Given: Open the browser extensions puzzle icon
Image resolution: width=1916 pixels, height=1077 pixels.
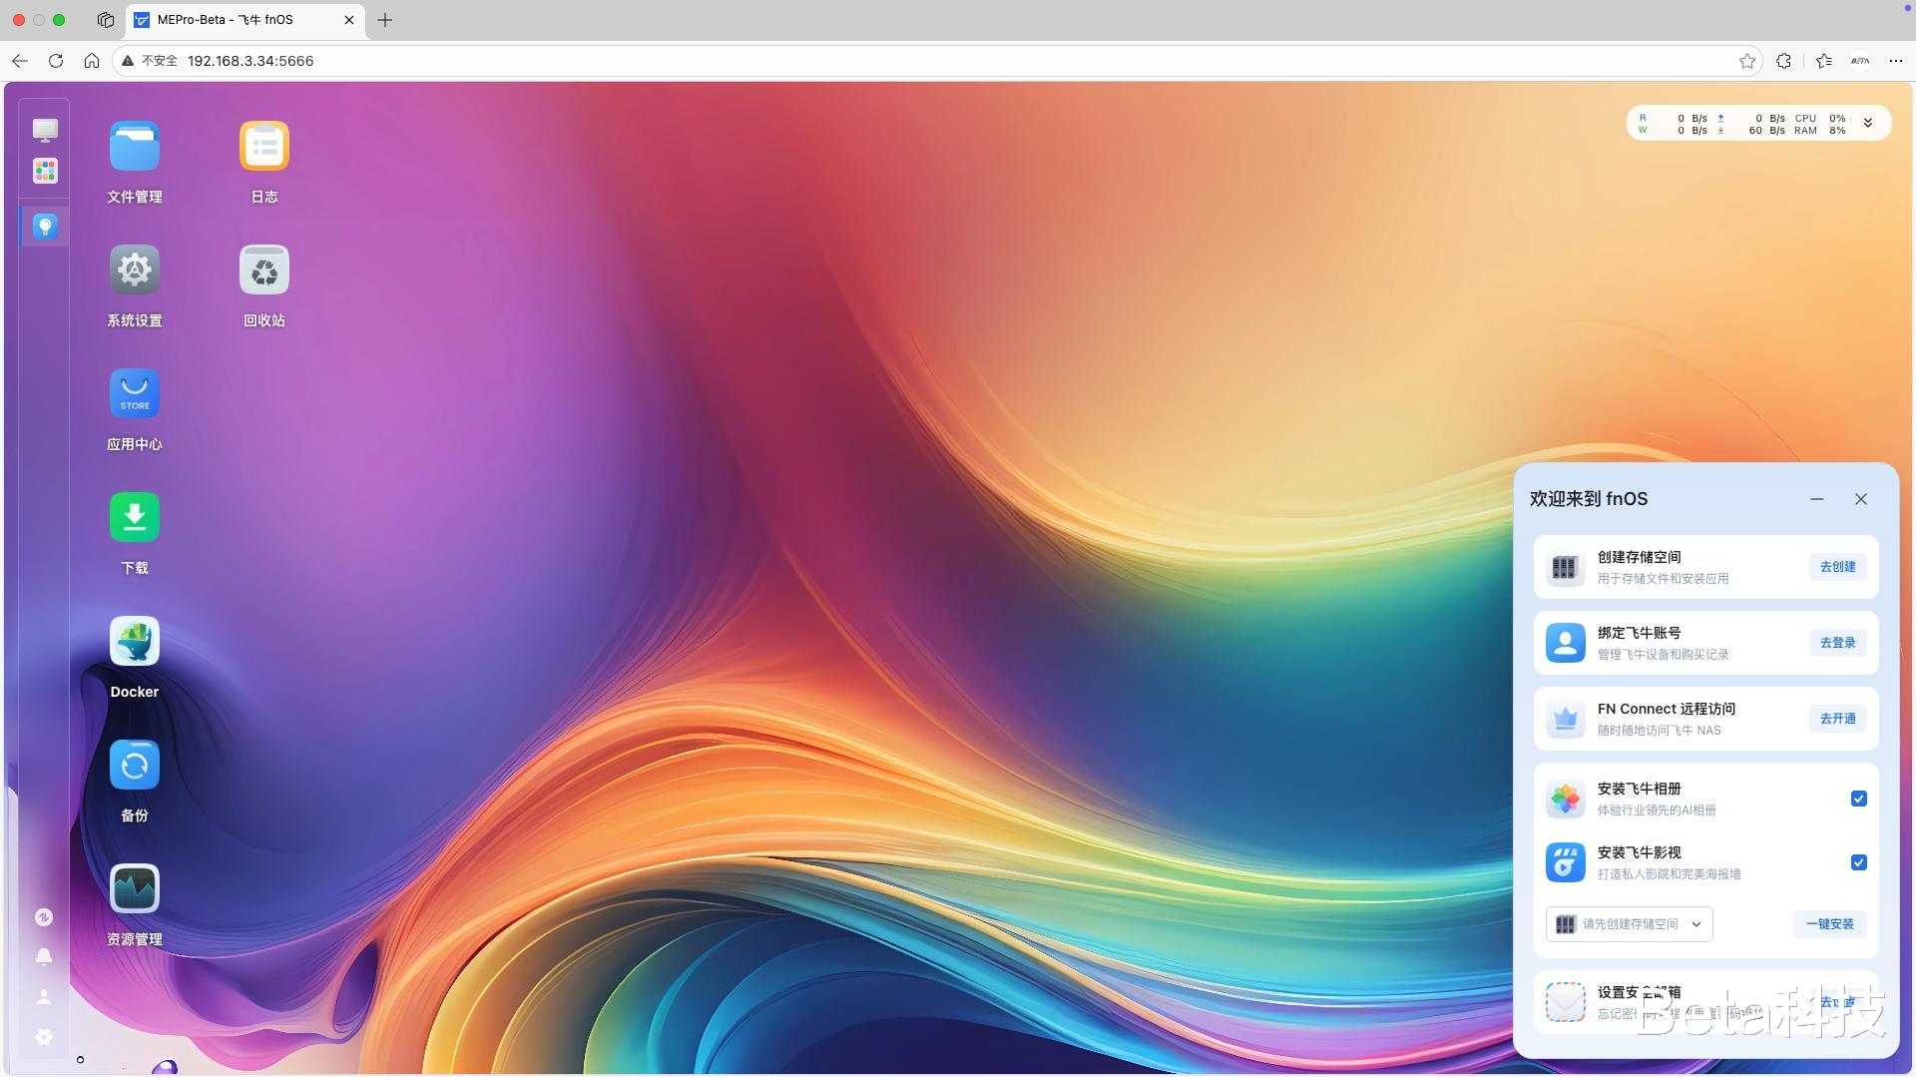Looking at the screenshot, I should (1784, 61).
